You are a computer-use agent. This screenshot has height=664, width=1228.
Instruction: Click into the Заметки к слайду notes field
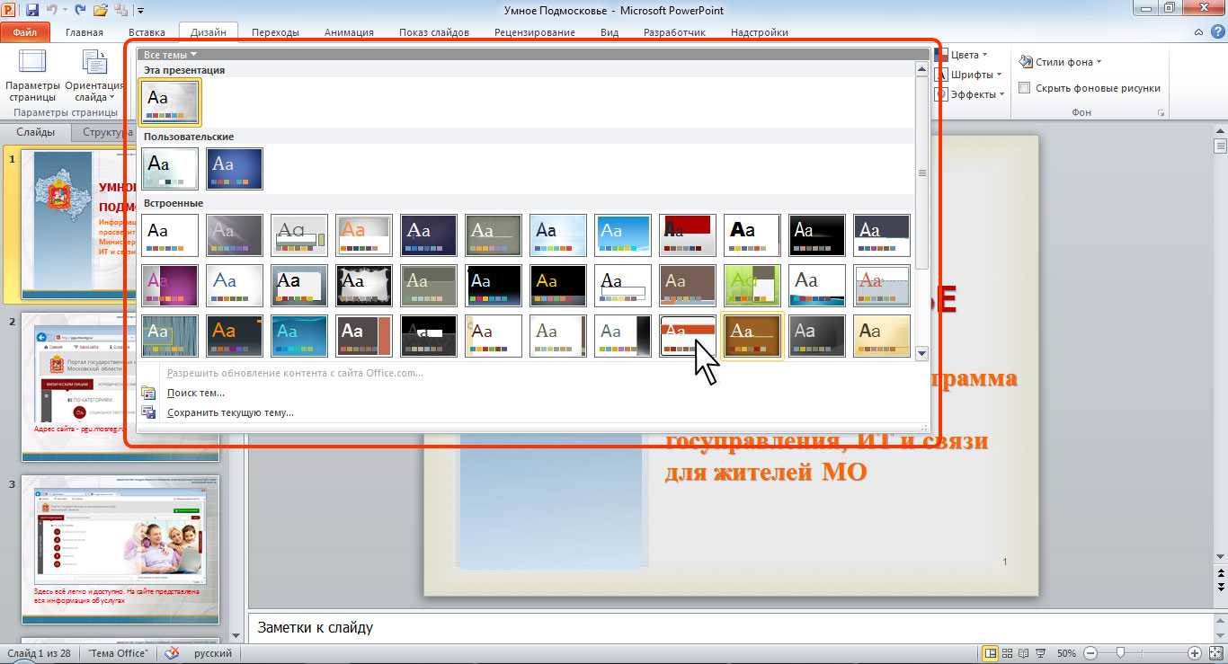tap(728, 627)
